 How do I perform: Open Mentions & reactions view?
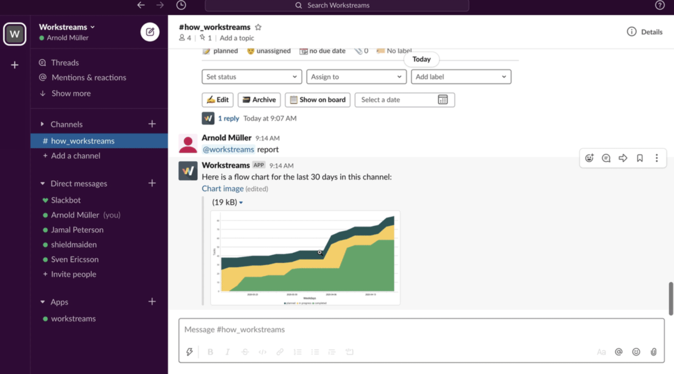tap(88, 77)
